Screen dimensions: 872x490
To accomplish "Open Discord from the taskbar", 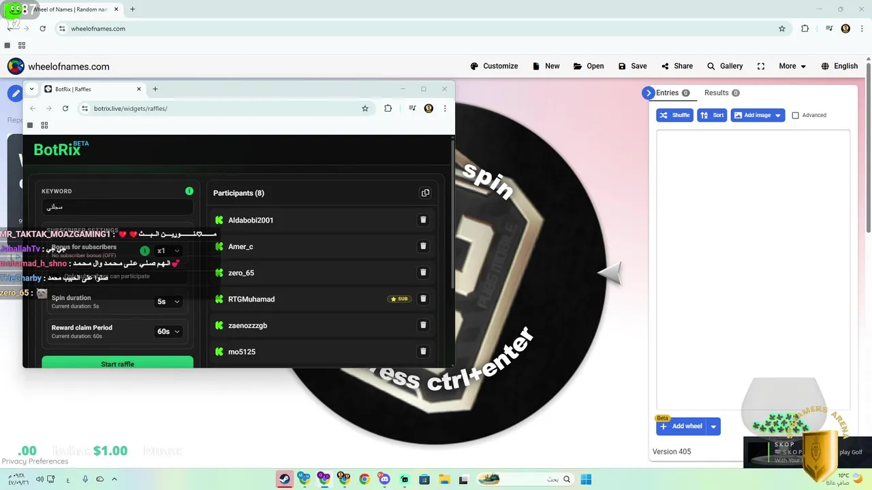I will 384,479.
